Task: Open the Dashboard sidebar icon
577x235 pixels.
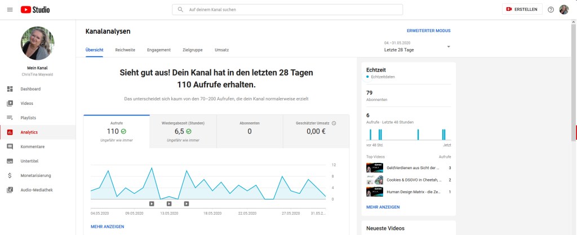Action: [10, 89]
